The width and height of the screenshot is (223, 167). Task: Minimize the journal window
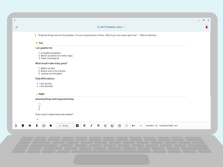[x=199, y=20]
